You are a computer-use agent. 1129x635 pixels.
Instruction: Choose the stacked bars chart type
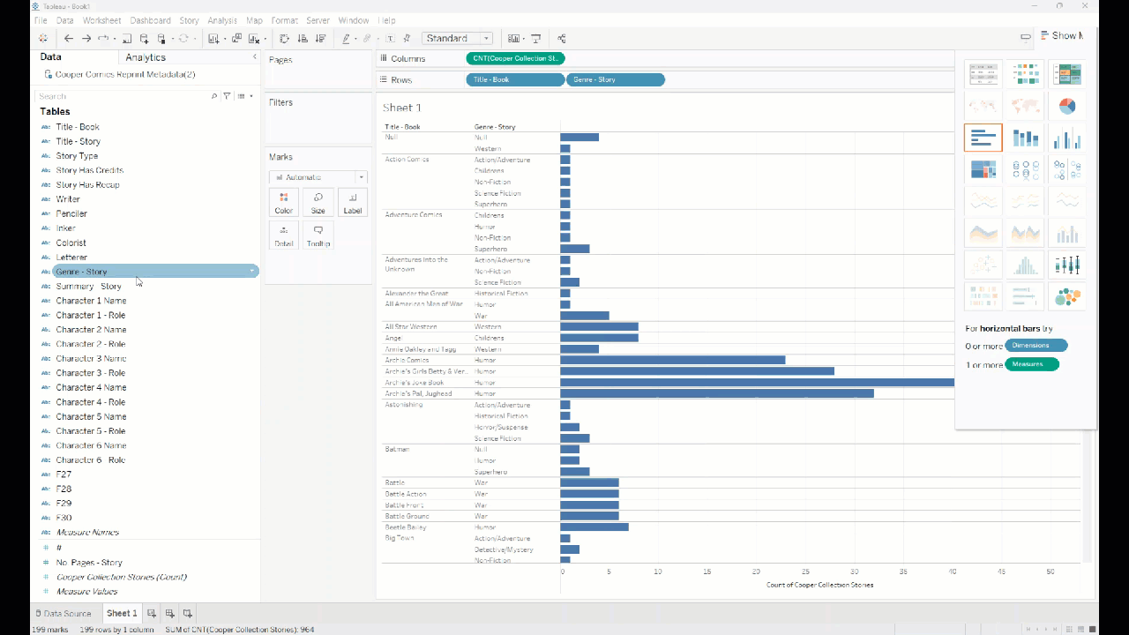pyautogui.click(x=1025, y=138)
